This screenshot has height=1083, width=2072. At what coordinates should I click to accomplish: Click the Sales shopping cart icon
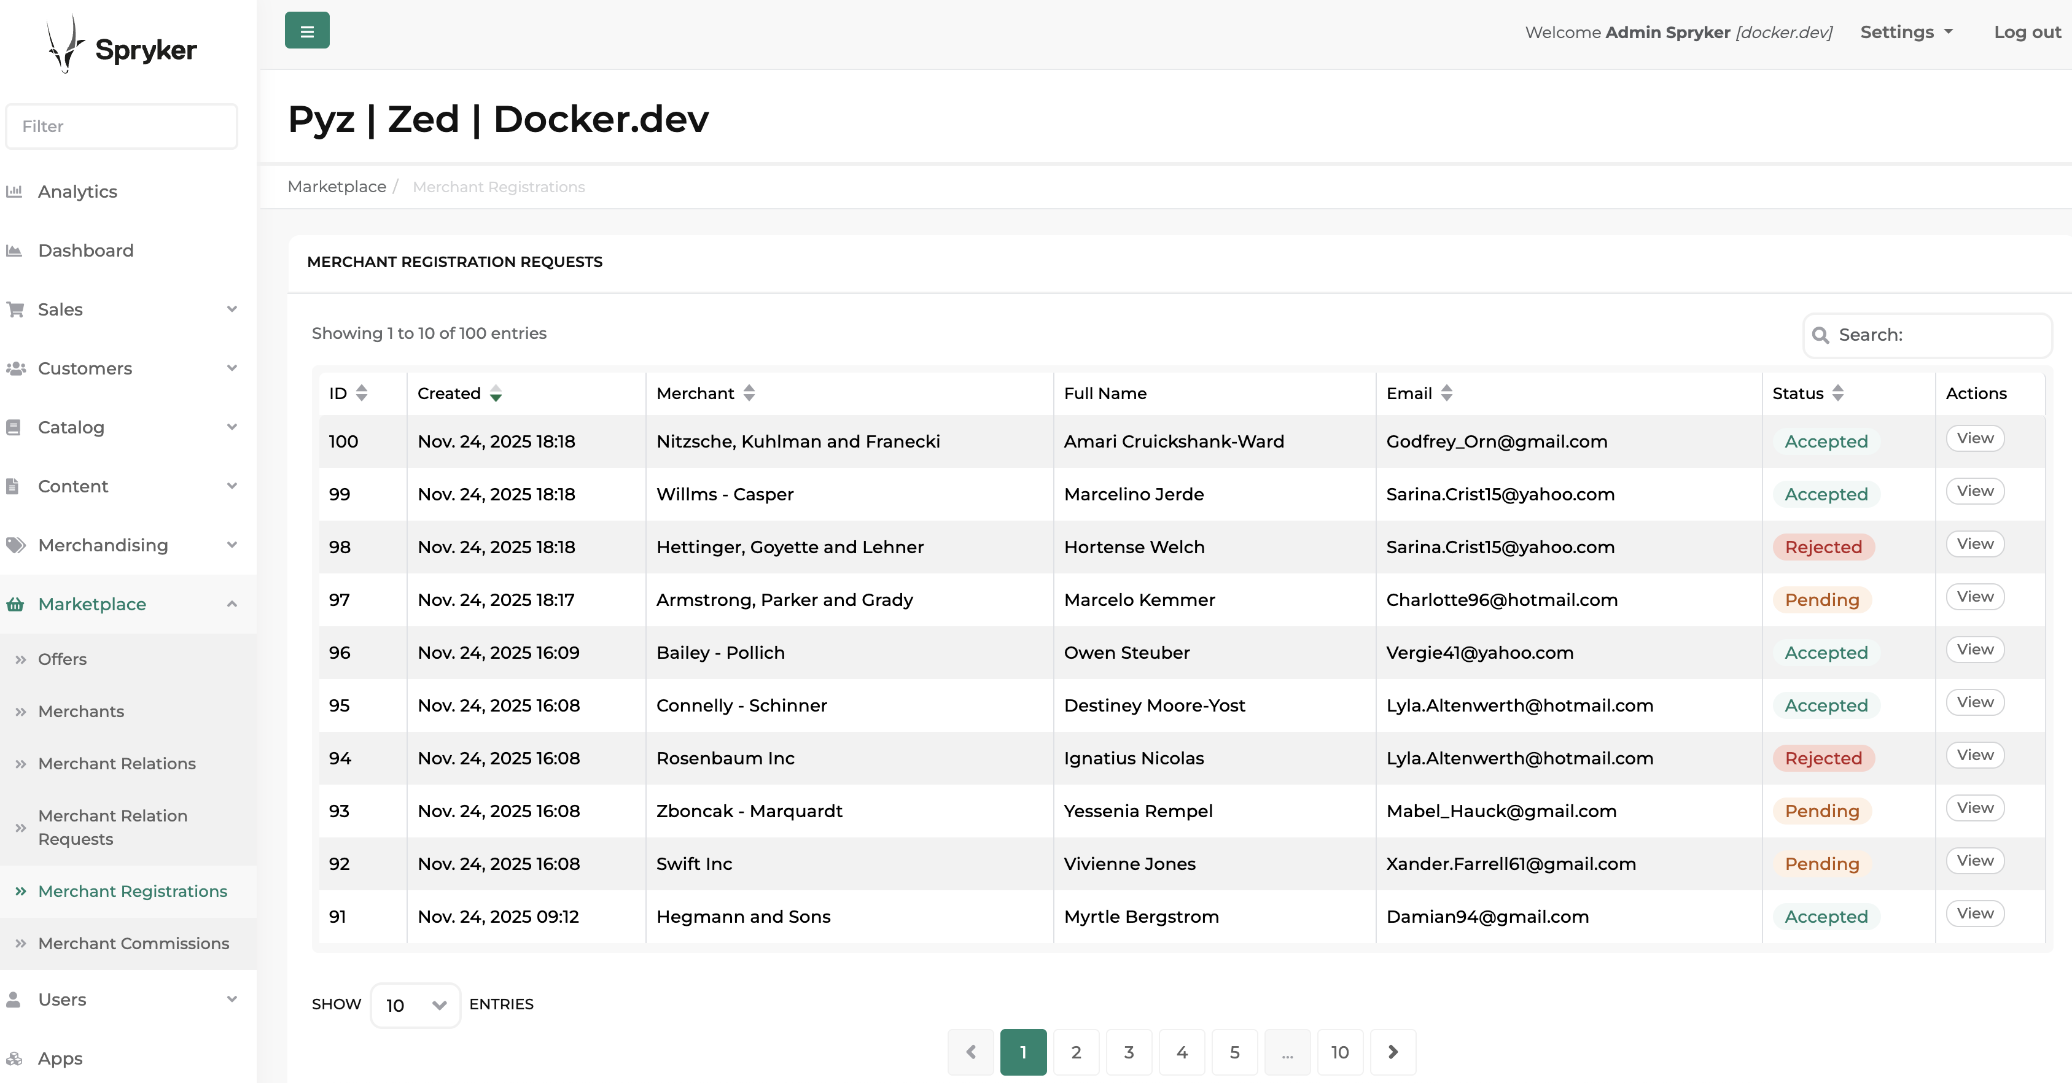click(x=15, y=309)
